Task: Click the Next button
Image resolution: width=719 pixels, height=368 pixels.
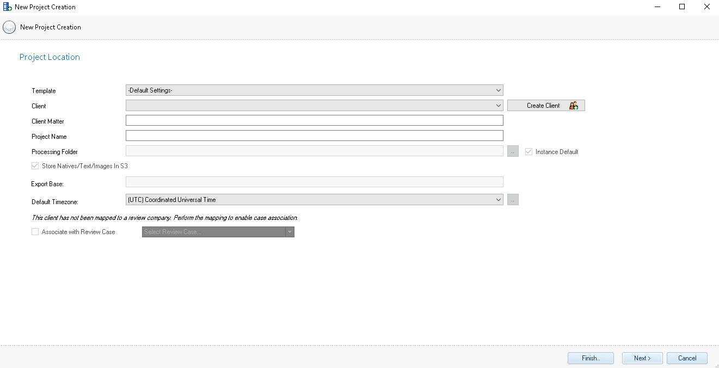Action: coord(642,358)
